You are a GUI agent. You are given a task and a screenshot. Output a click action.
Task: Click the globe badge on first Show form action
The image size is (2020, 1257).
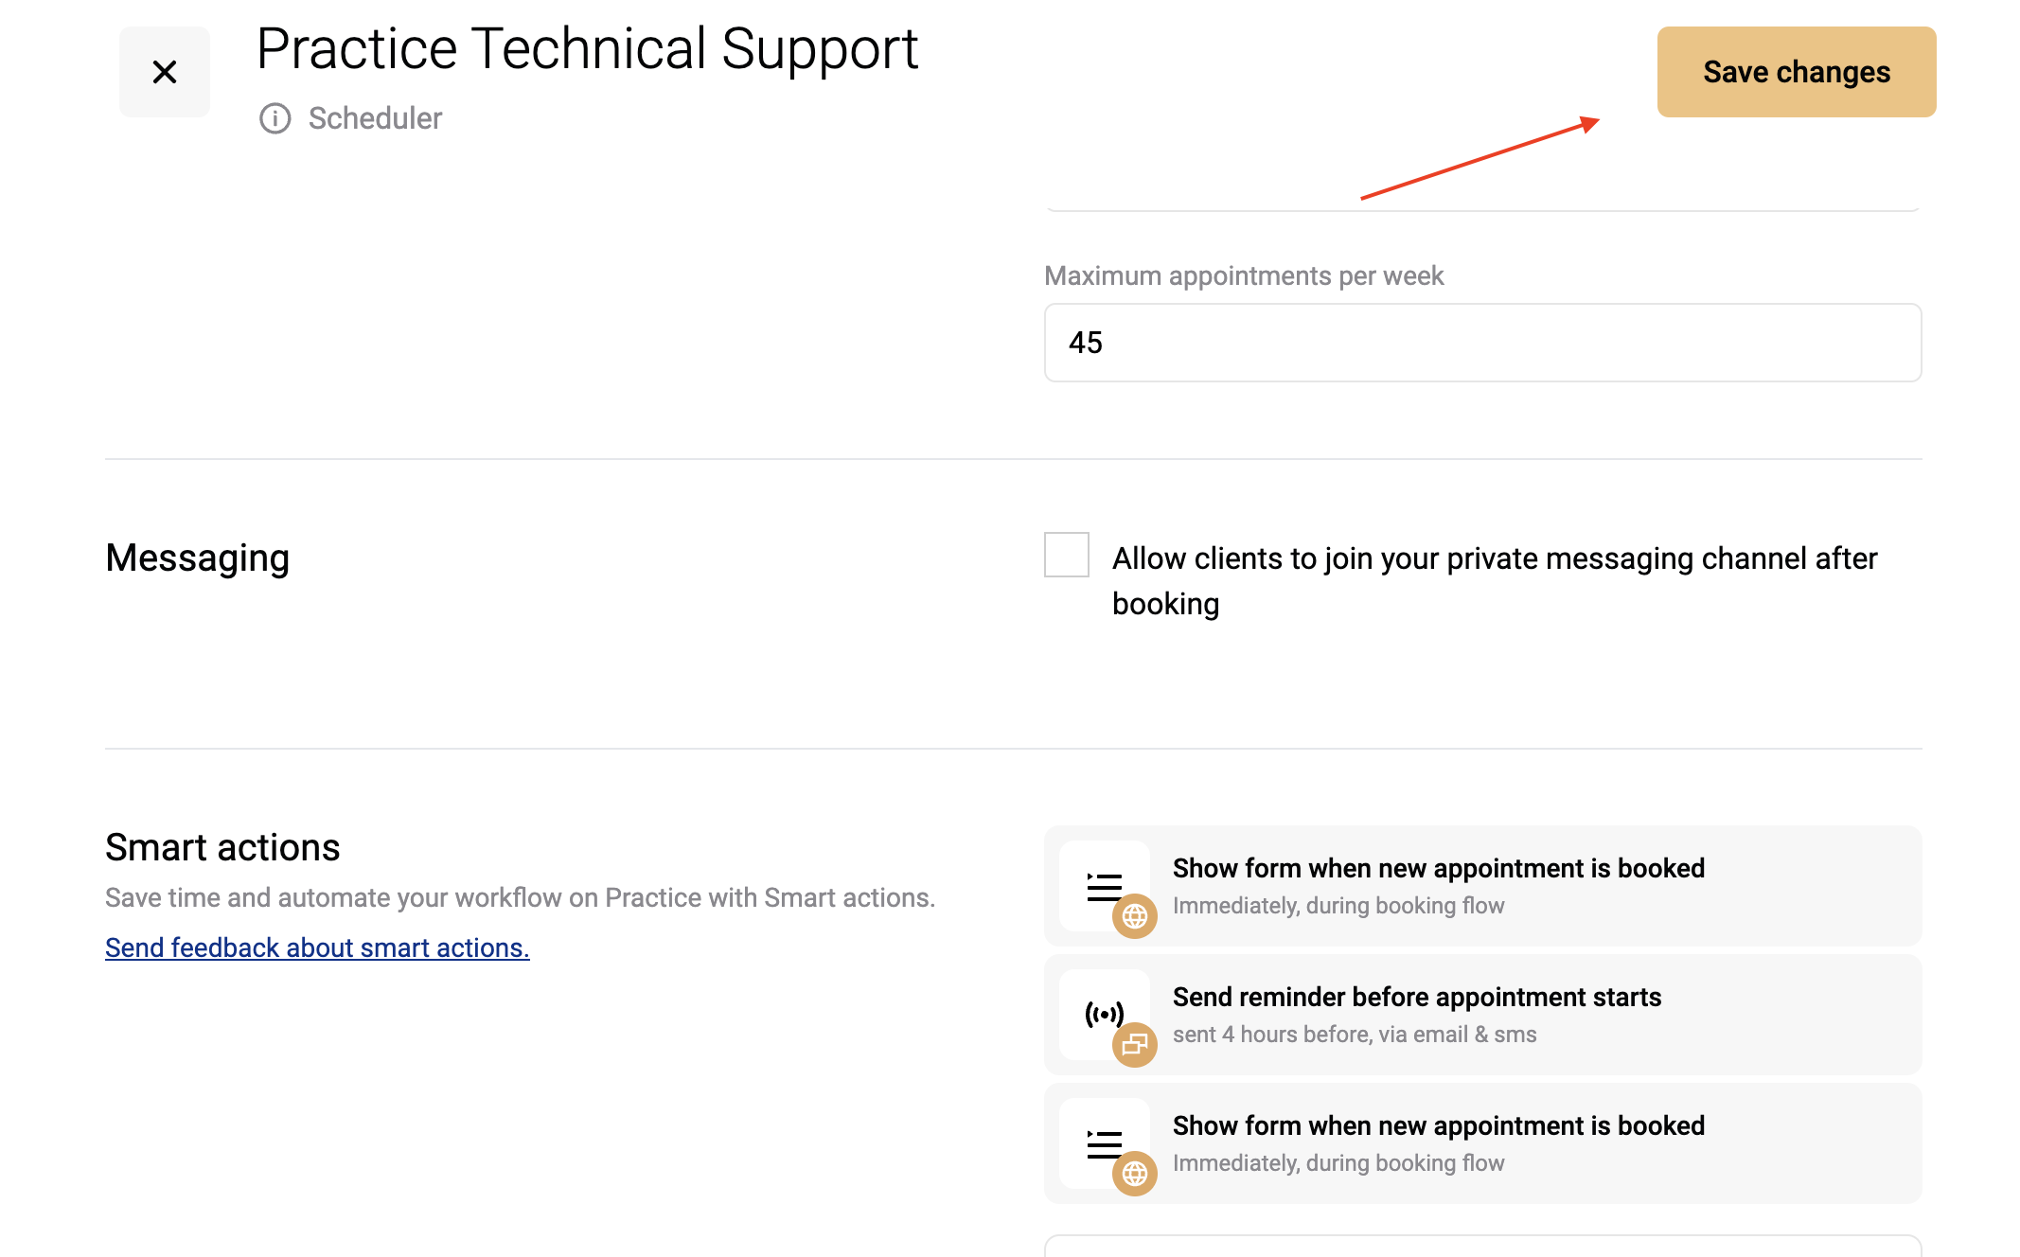(1135, 916)
